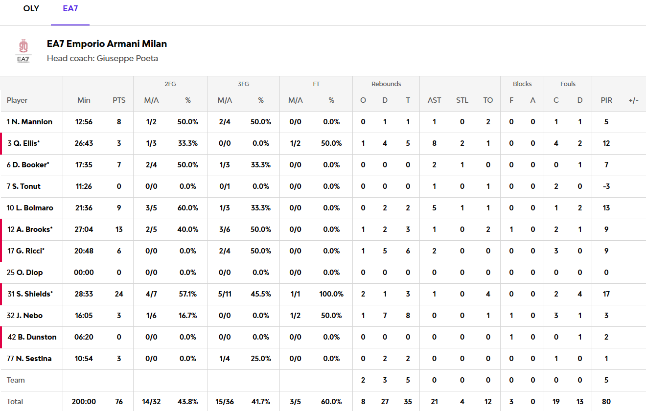This screenshot has width=646, height=411.
Task: Switch to the OLY team tab
Action: pyautogui.click(x=31, y=9)
